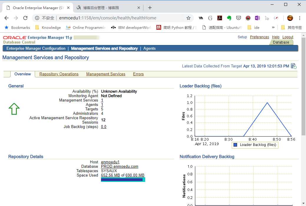Open the 简明 Python 教程 bookmark

(176, 27)
